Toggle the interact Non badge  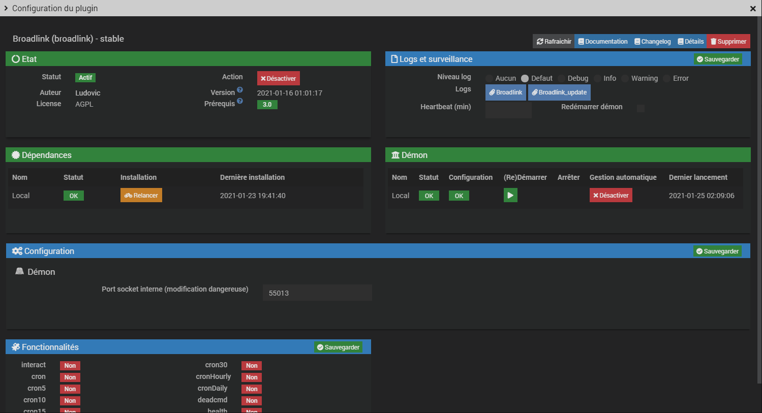tap(70, 366)
